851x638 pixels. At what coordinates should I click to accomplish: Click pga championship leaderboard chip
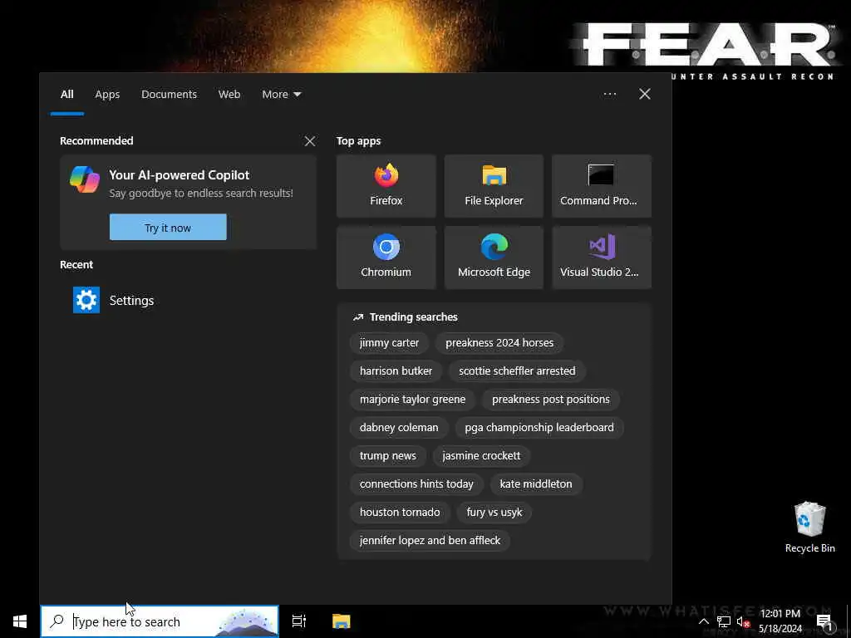pyautogui.click(x=539, y=428)
